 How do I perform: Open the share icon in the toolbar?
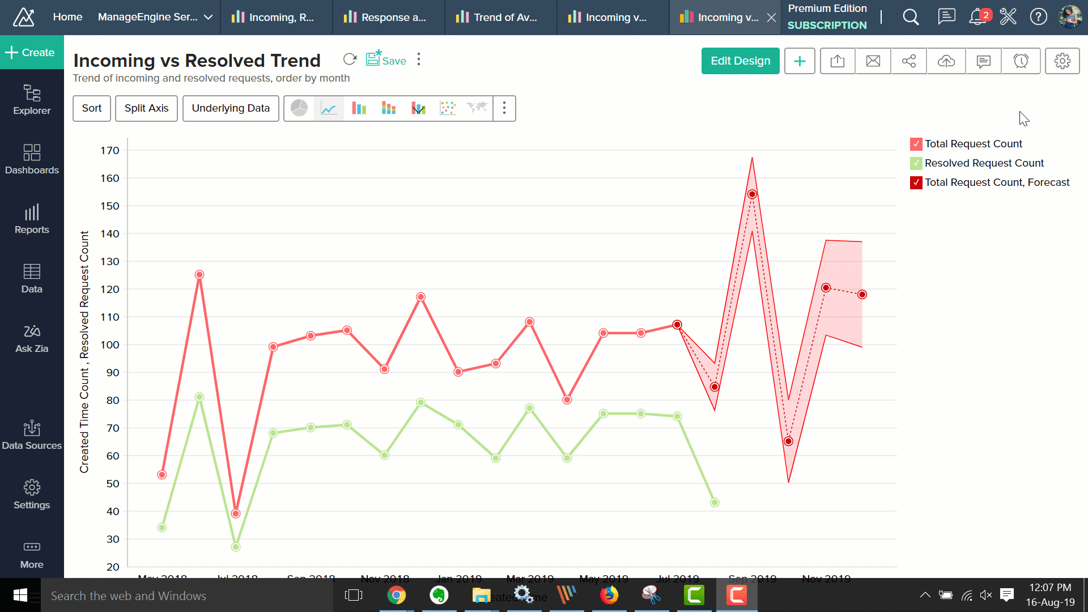coord(909,61)
